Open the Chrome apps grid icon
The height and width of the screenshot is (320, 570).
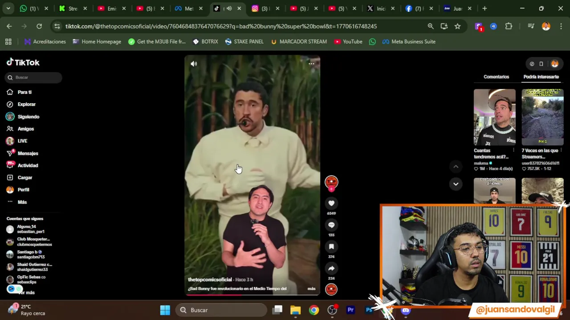click(x=8, y=42)
